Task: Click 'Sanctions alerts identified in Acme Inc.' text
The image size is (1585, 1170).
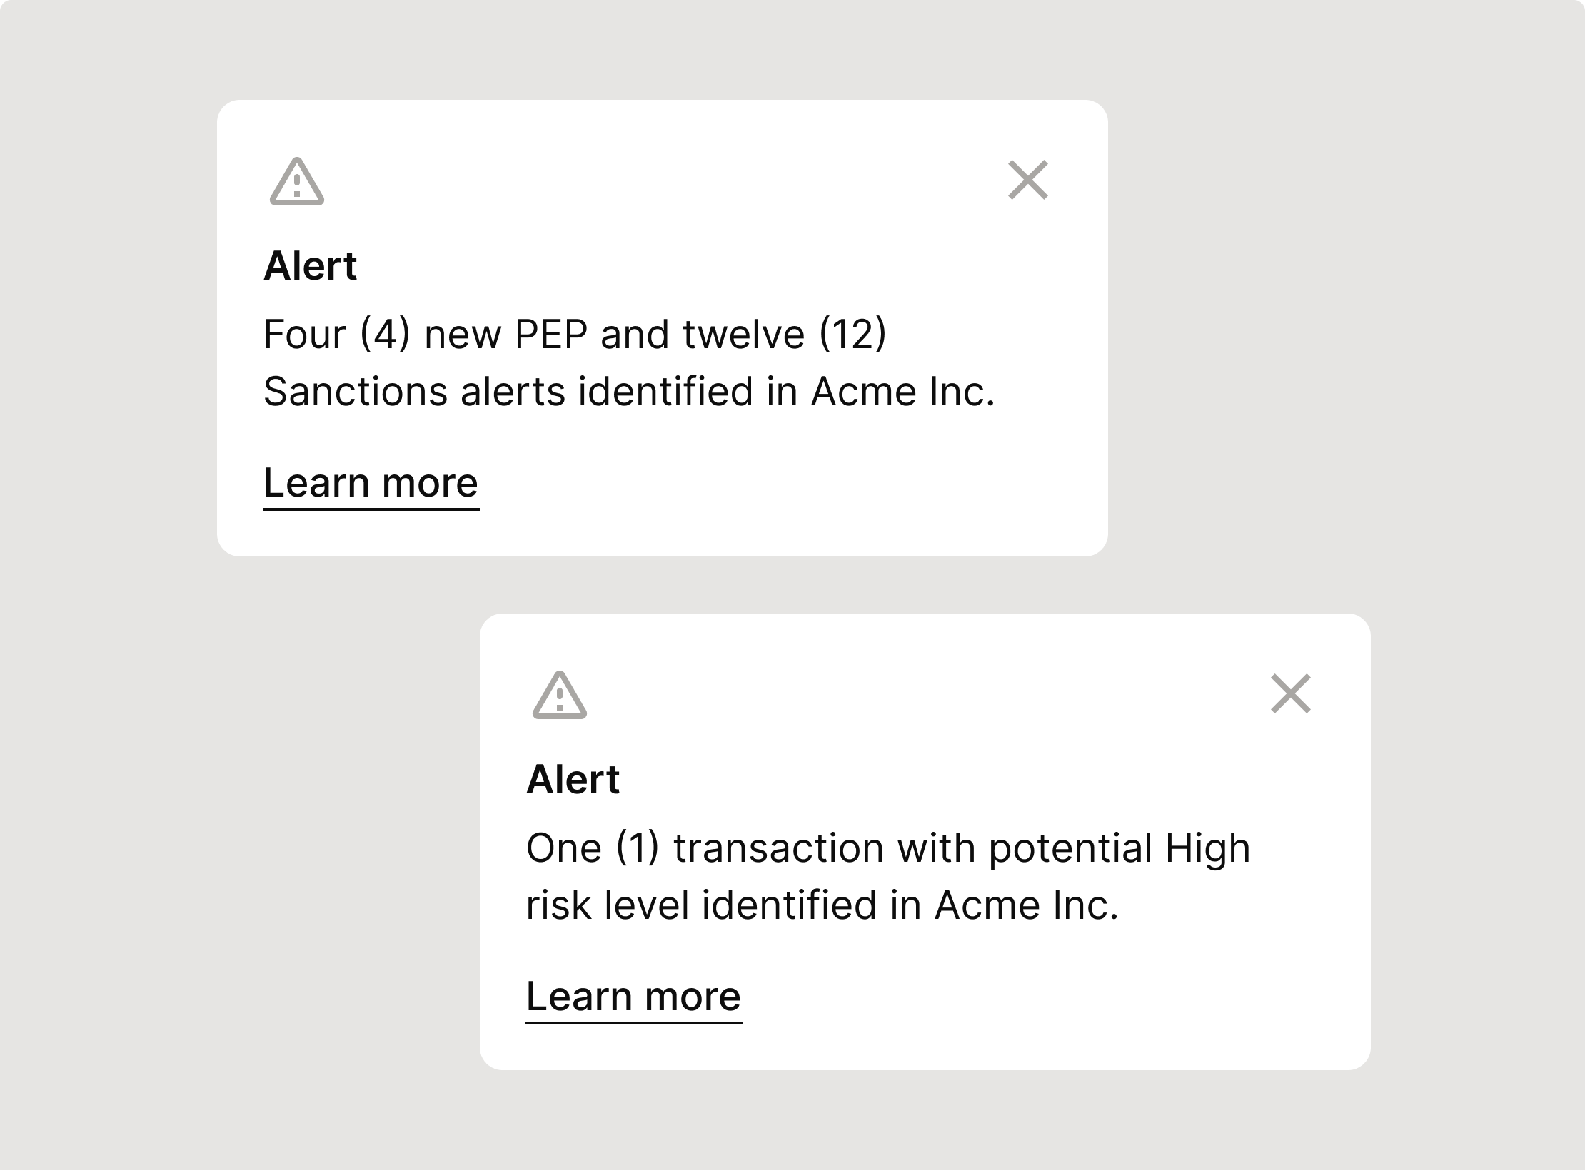Action: pyautogui.click(x=629, y=391)
